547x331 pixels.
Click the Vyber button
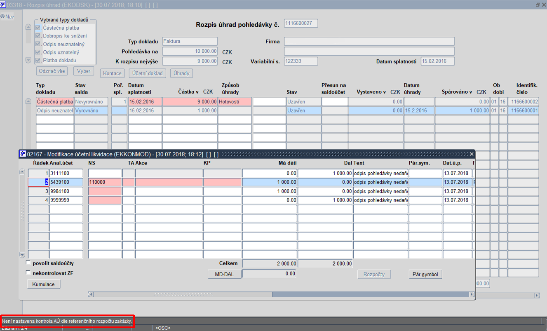[84, 71]
